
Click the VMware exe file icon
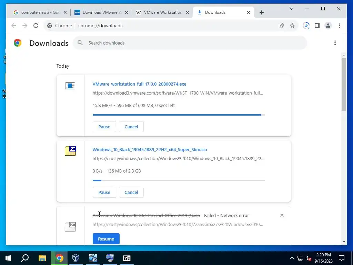tap(70, 86)
